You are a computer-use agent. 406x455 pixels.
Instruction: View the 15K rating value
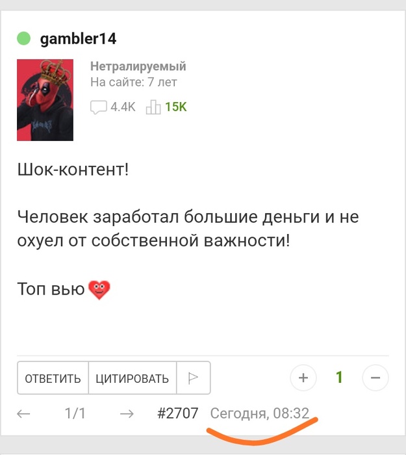(176, 107)
